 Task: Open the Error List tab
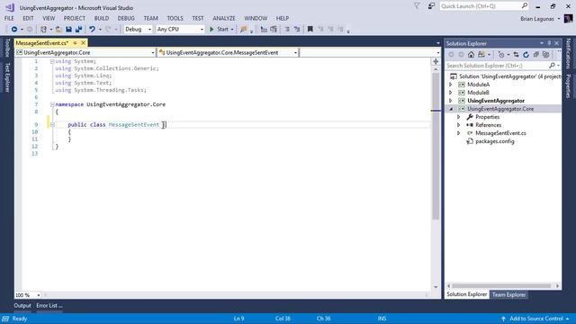coord(49,305)
